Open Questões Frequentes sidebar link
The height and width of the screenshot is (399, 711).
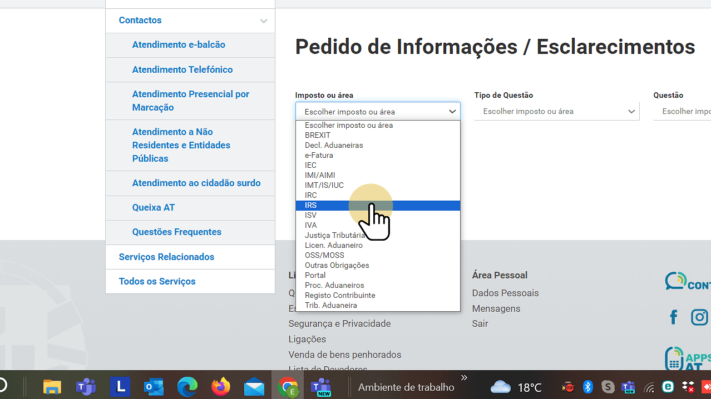pyautogui.click(x=176, y=232)
